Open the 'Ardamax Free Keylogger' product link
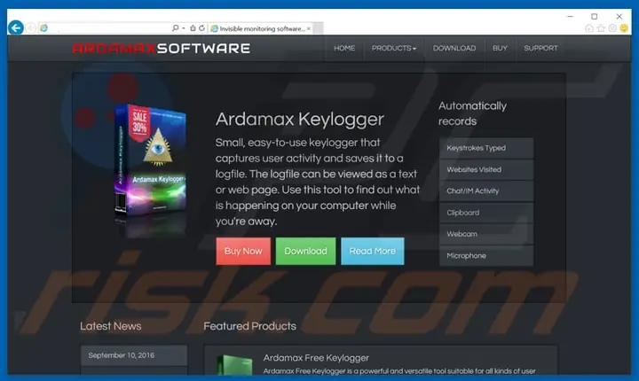This screenshot has width=639, height=381. tap(316, 358)
